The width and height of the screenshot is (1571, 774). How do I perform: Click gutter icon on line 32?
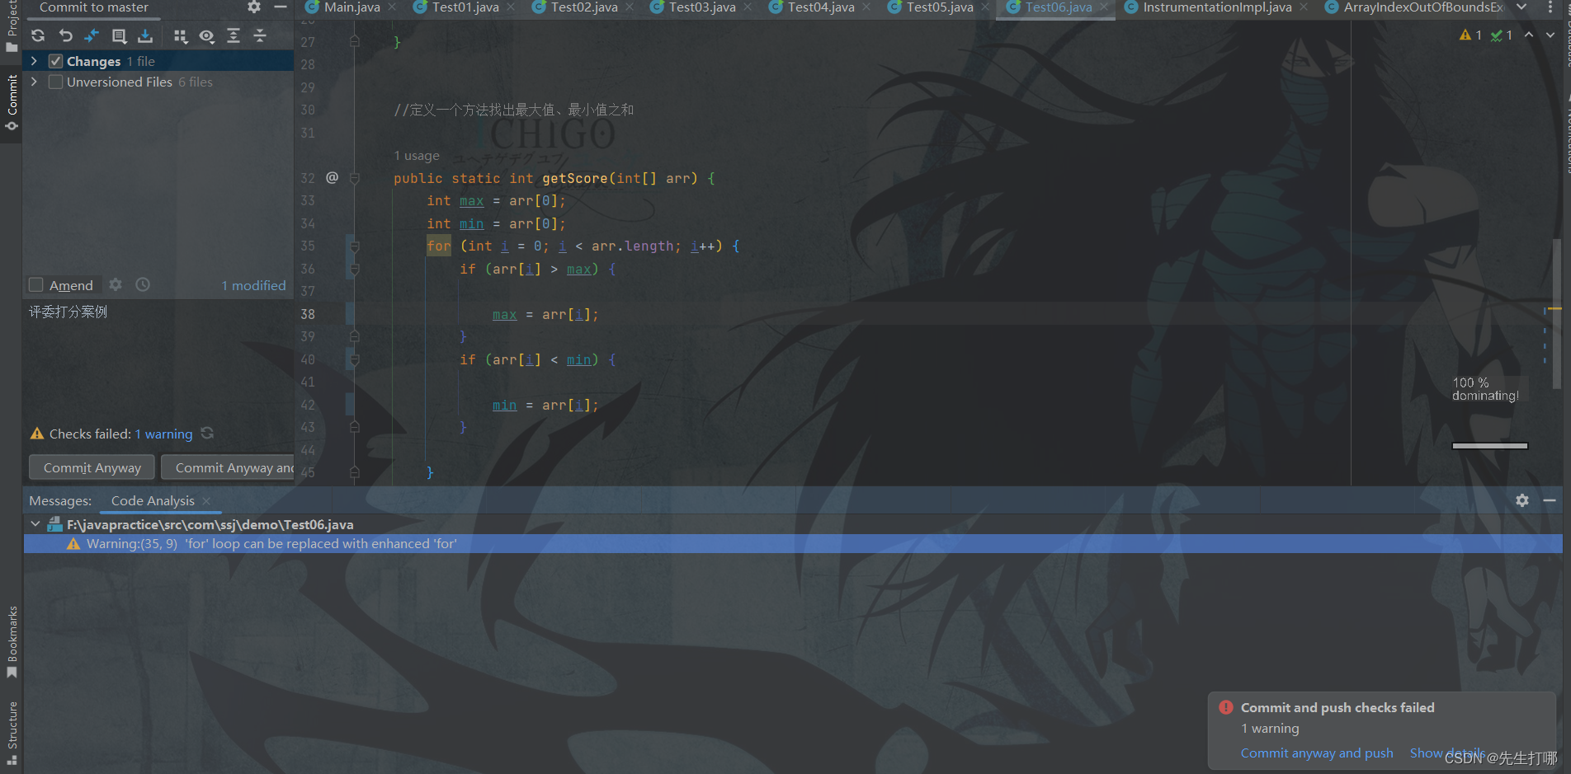[x=332, y=177]
